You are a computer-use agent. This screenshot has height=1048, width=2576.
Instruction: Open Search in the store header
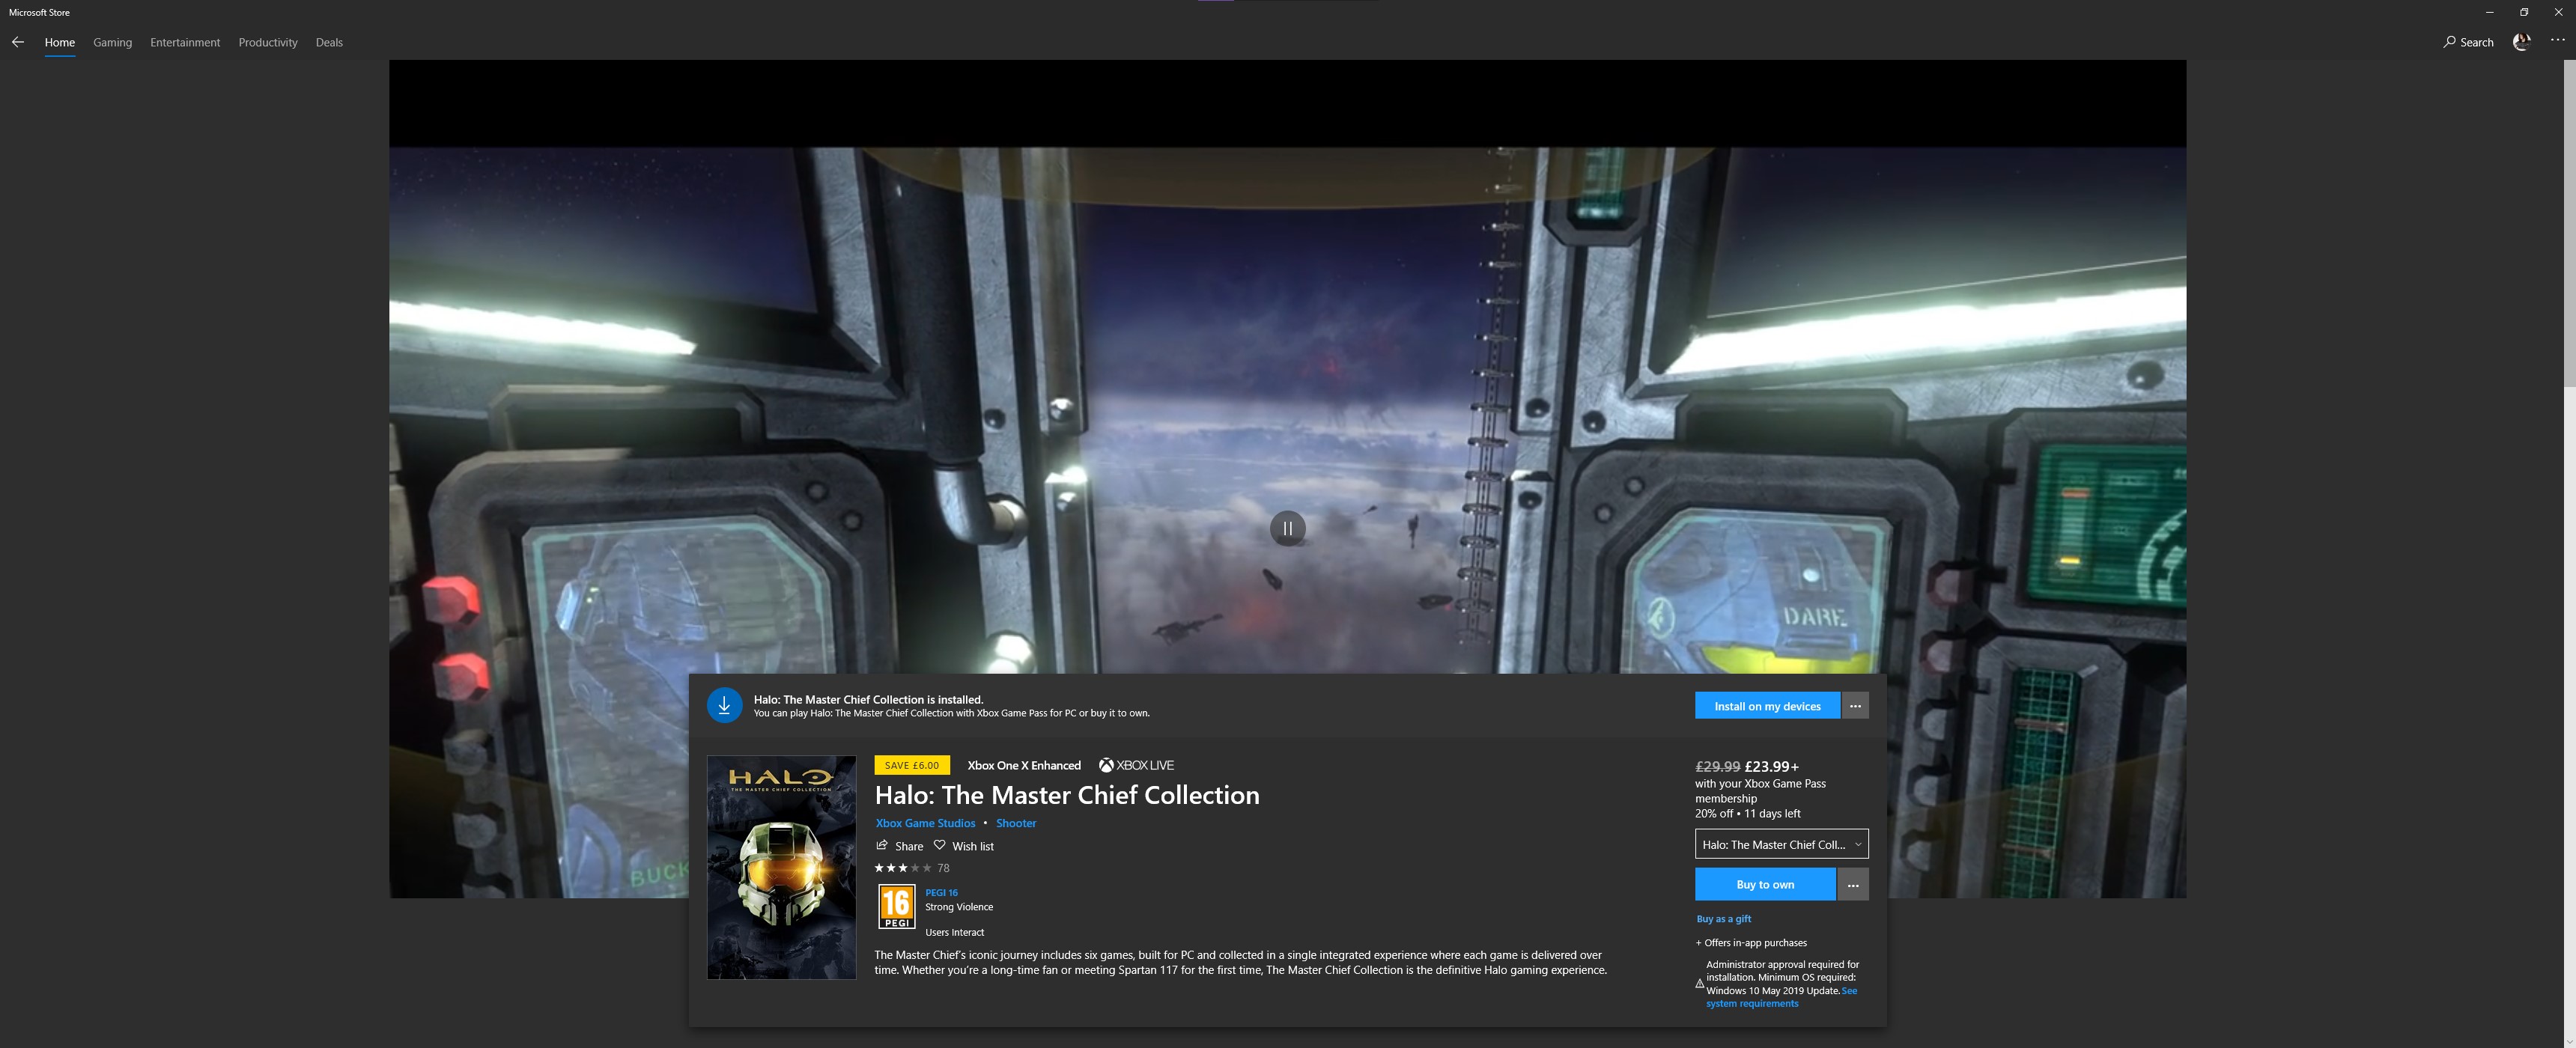2468,42
